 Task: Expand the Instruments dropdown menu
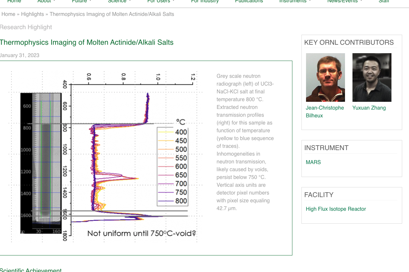coord(295,2)
